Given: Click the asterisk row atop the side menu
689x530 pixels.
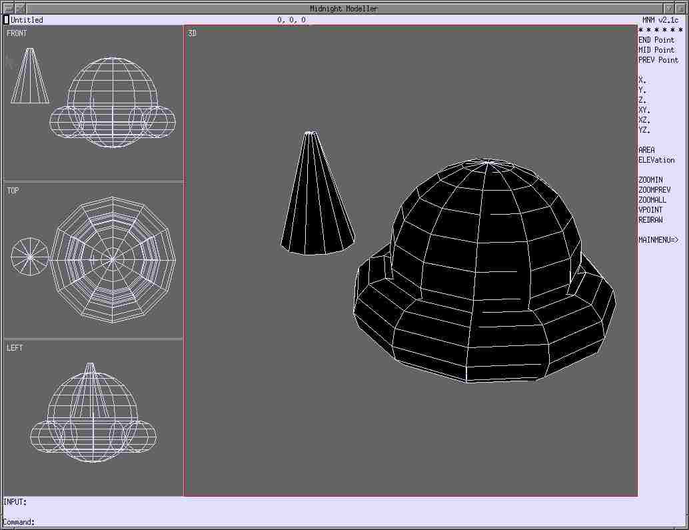Looking at the screenshot, I should (660, 30).
